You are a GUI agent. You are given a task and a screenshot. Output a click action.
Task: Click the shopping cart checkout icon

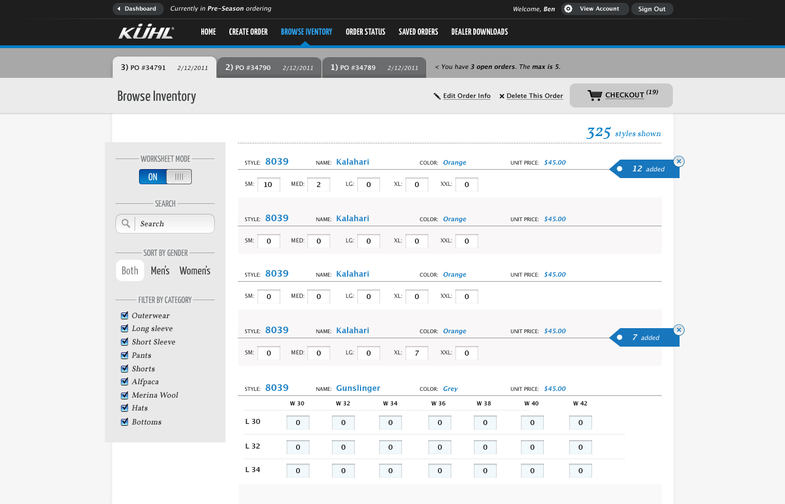pos(595,95)
